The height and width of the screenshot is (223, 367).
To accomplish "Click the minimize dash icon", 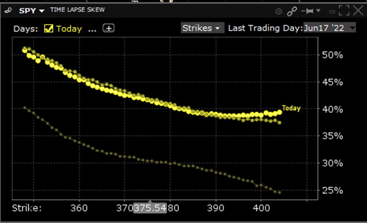I will click(x=332, y=11).
